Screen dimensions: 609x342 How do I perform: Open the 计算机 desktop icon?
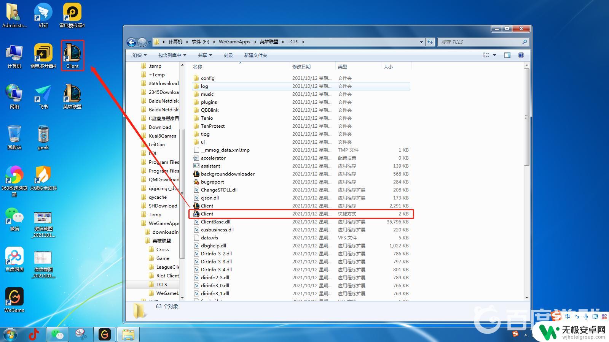(14, 56)
